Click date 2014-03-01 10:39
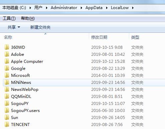This screenshot has width=165, height=129. pyautogui.click(x=108, y=76)
